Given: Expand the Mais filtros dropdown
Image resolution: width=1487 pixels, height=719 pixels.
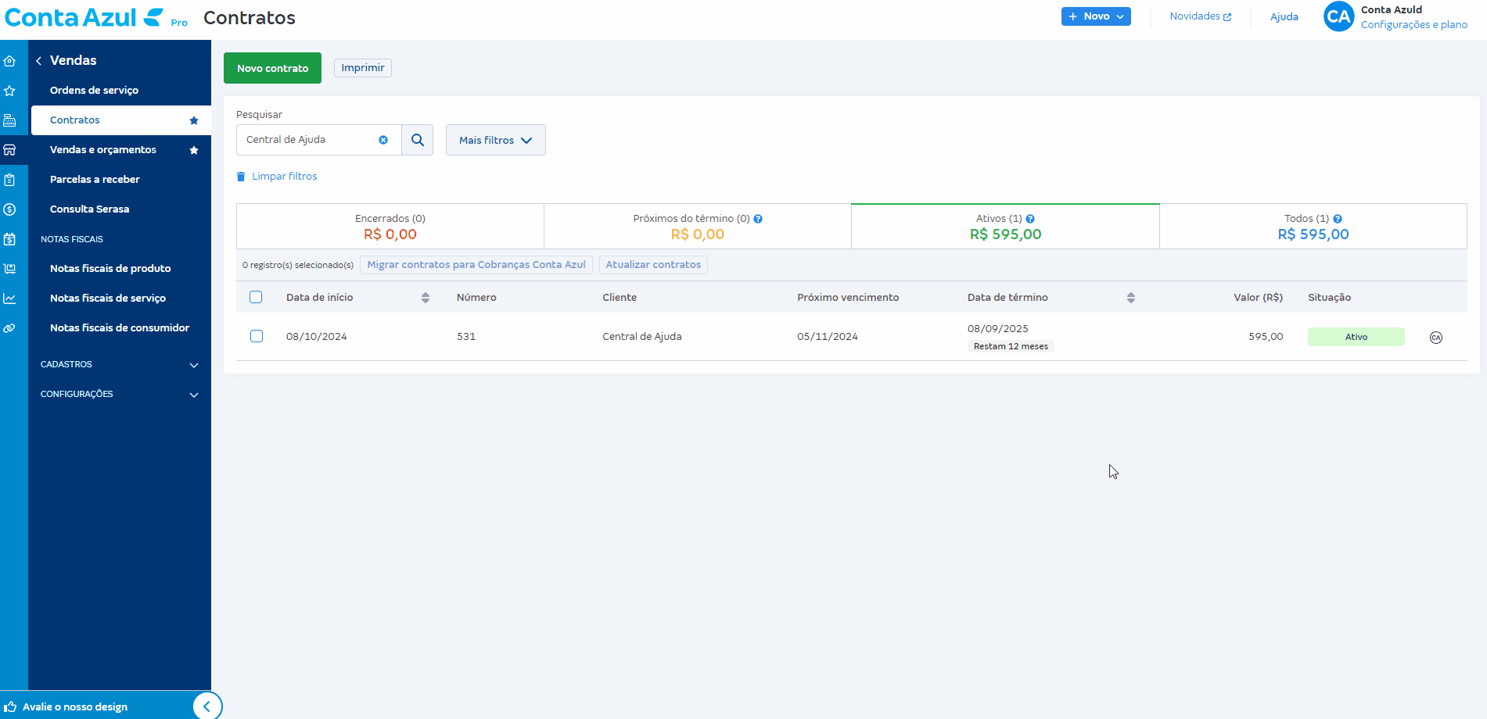Looking at the screenshot, I should pos(495,140).
